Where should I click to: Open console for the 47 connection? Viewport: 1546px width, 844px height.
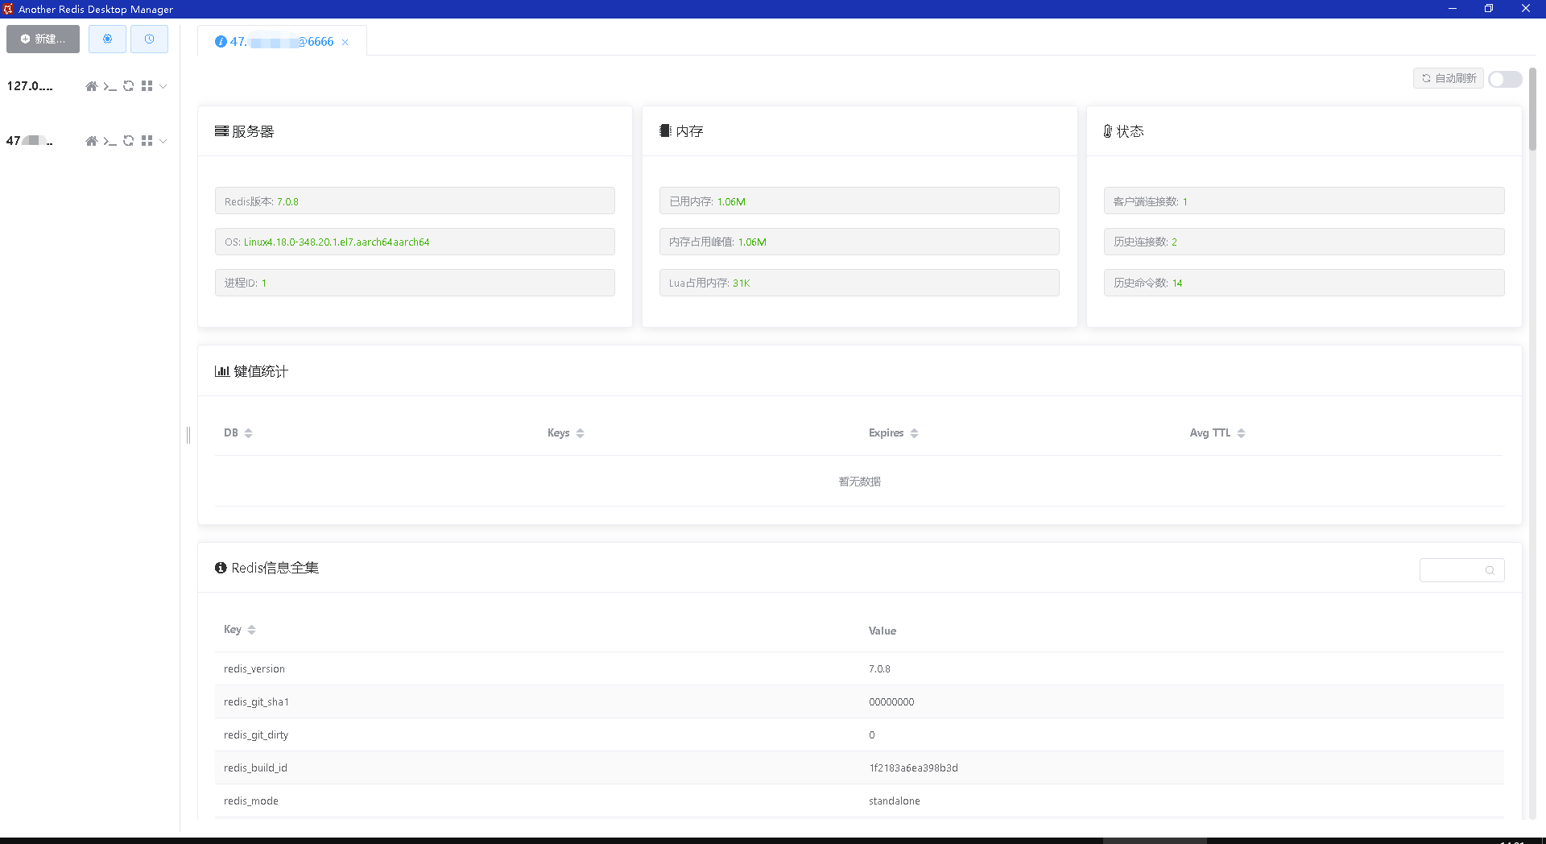[110, 141]
